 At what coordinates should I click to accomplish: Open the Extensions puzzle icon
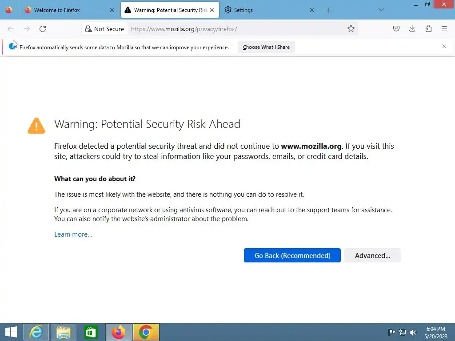(428, 28)
